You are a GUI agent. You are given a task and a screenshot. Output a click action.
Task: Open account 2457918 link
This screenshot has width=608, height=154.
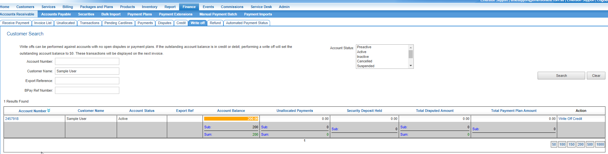[12, 119]
